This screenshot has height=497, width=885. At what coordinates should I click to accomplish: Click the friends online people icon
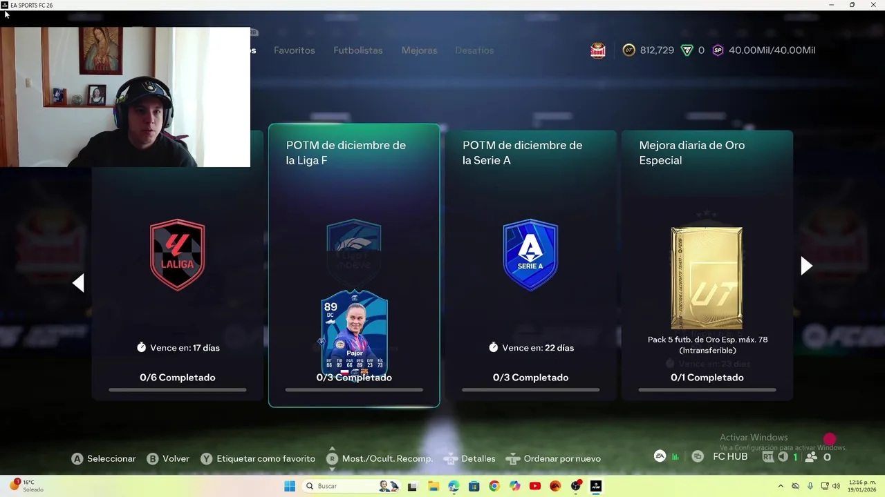coord(812,457)
